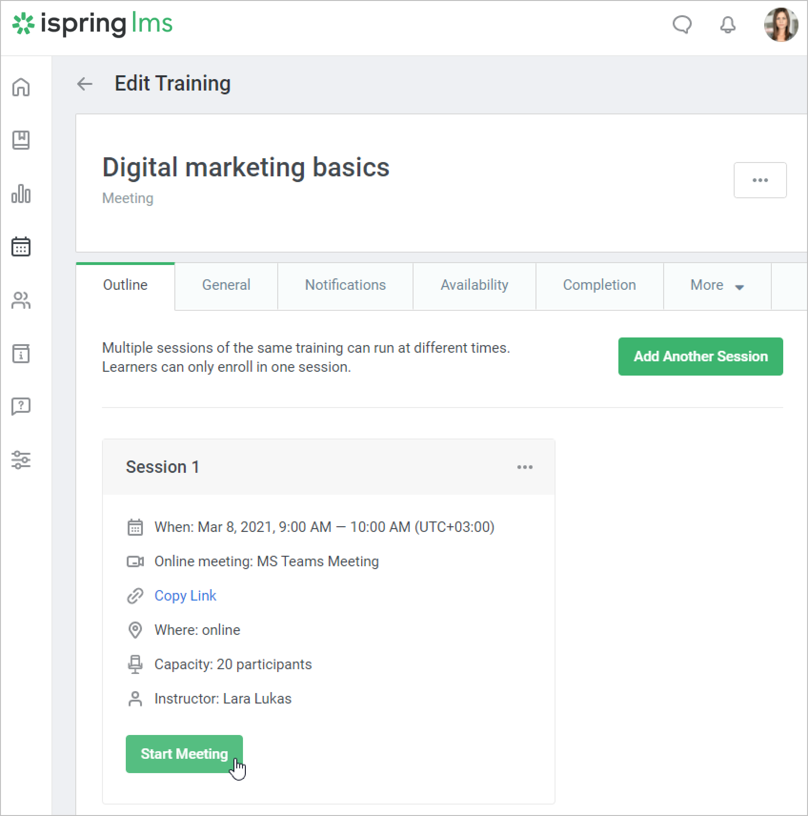Click the Add Another Session button
Viewport: 808px width, 816px height.
(700, 357)
